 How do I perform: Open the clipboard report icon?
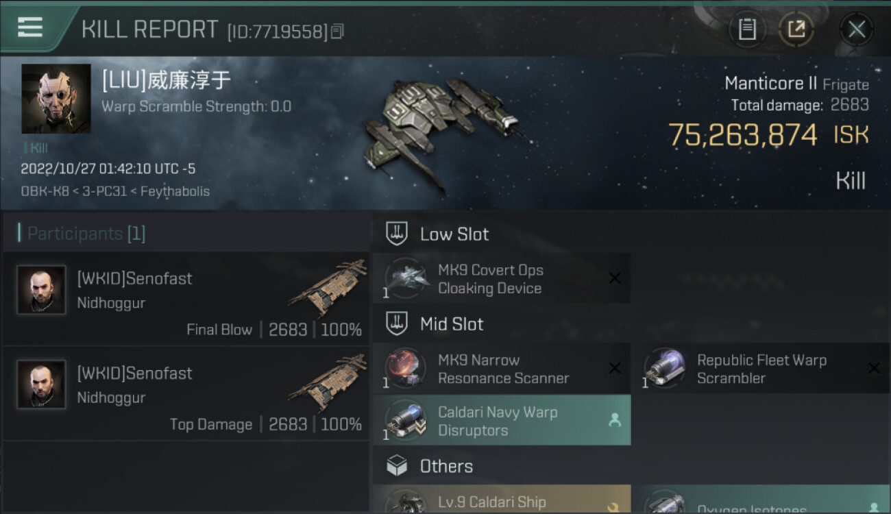(747, 29)
